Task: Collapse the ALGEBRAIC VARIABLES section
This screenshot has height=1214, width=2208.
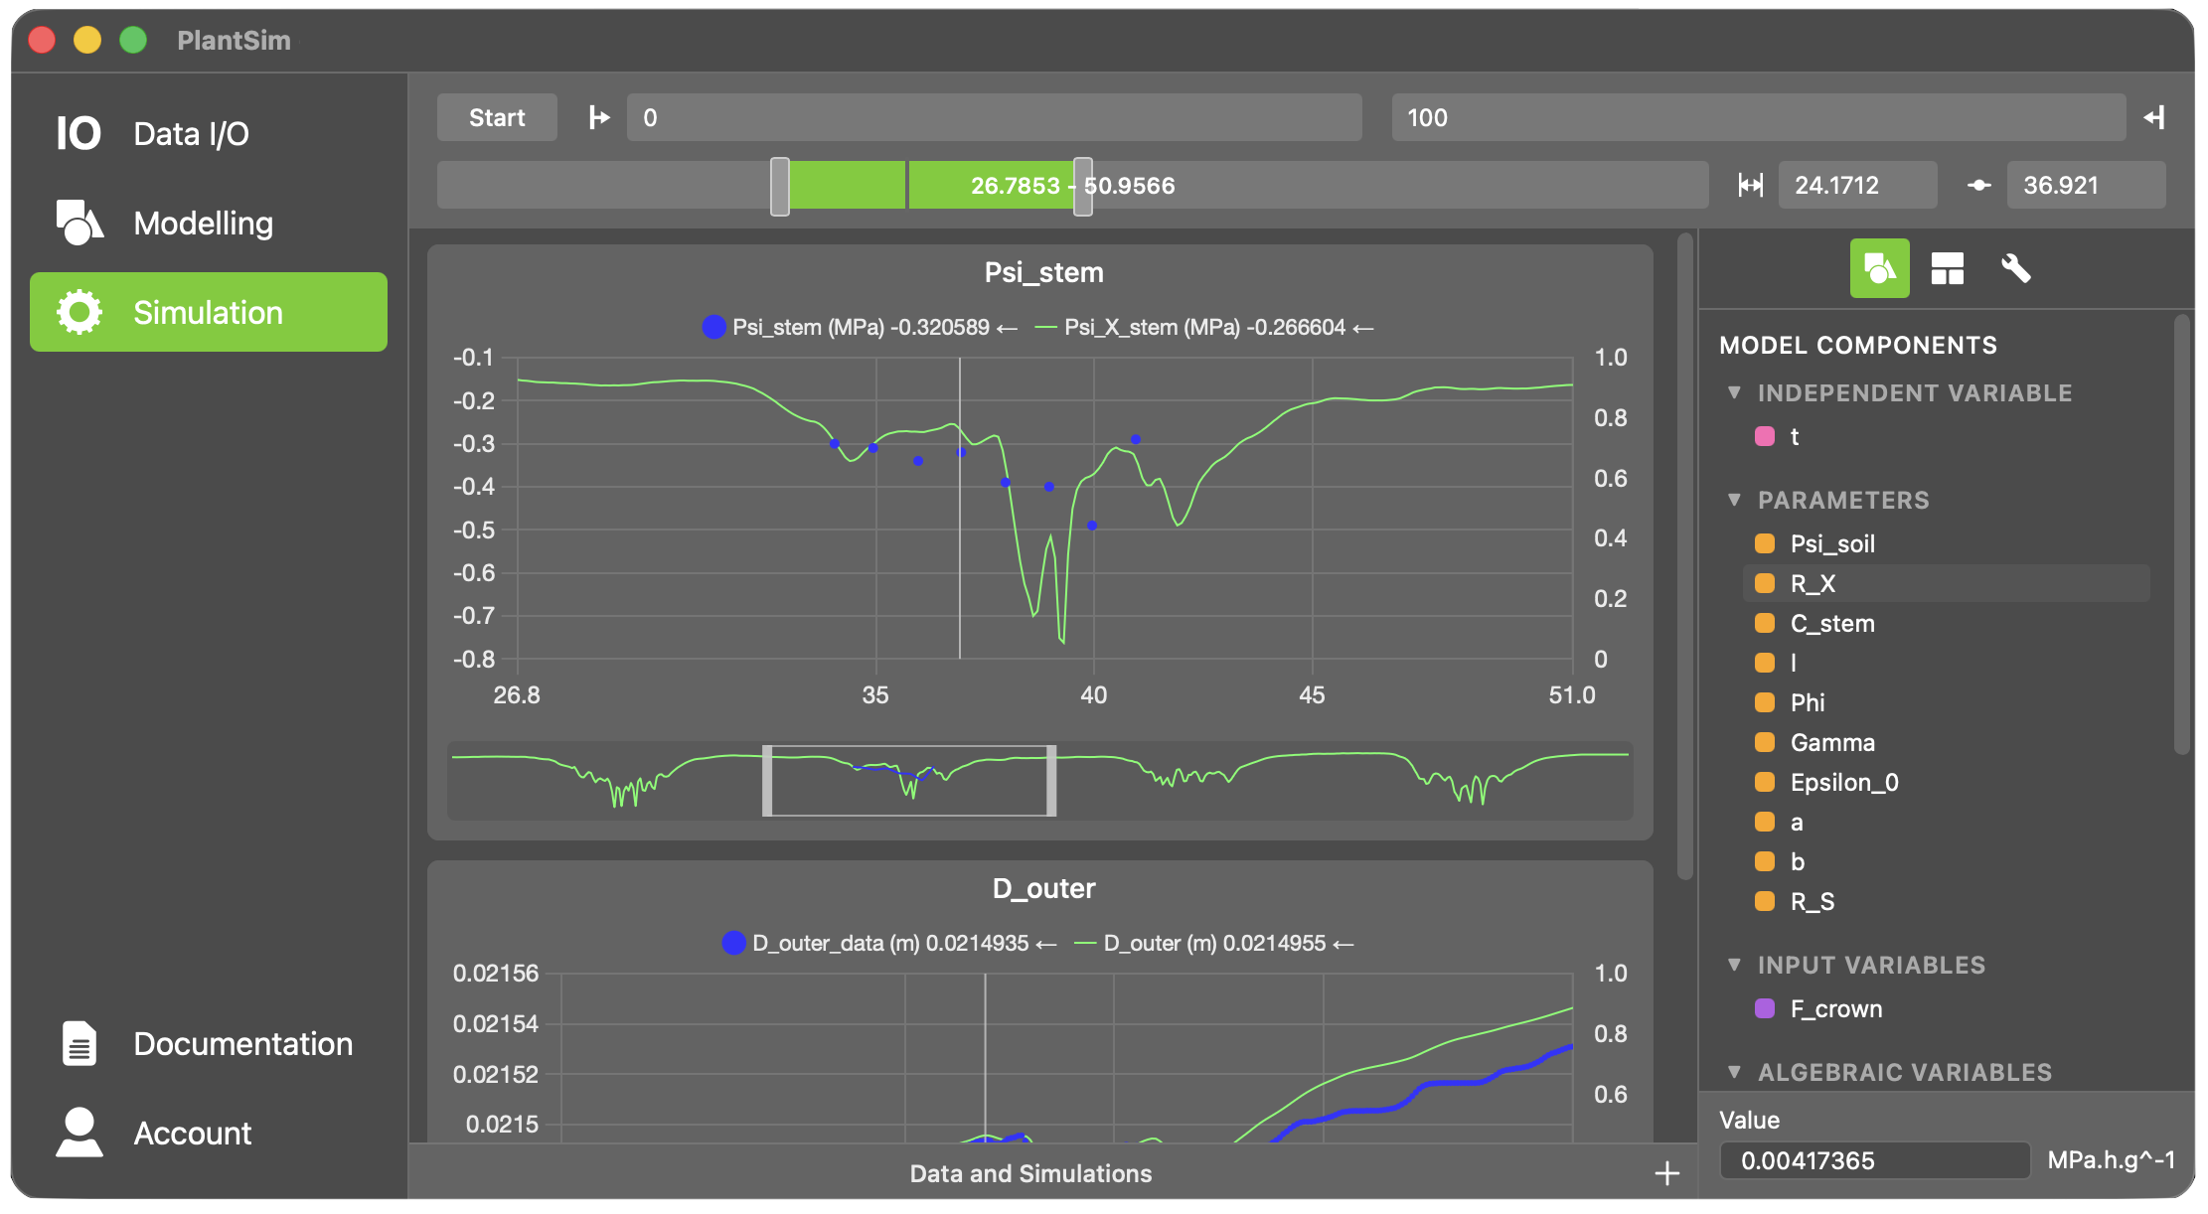Action: [x=1735, y=1071]
